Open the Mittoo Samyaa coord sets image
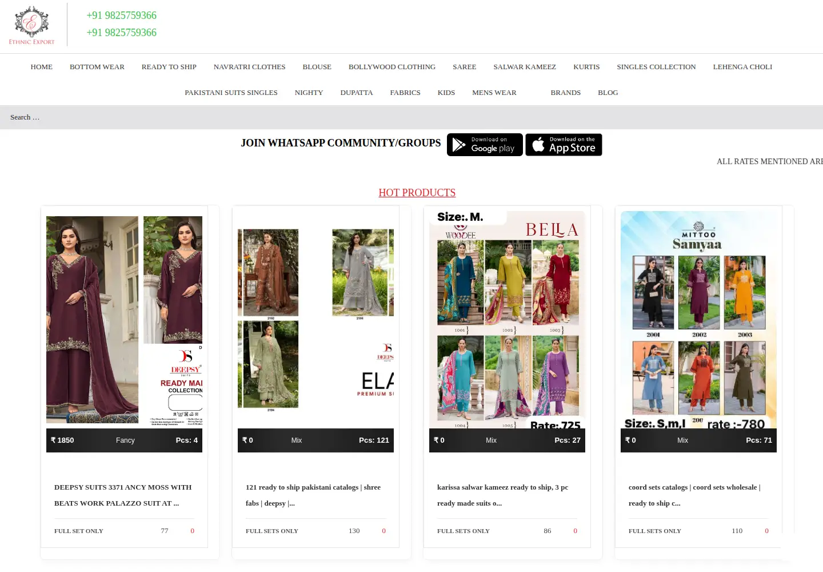This screenshot has height=572, width=823. click(x=698, y=320)
